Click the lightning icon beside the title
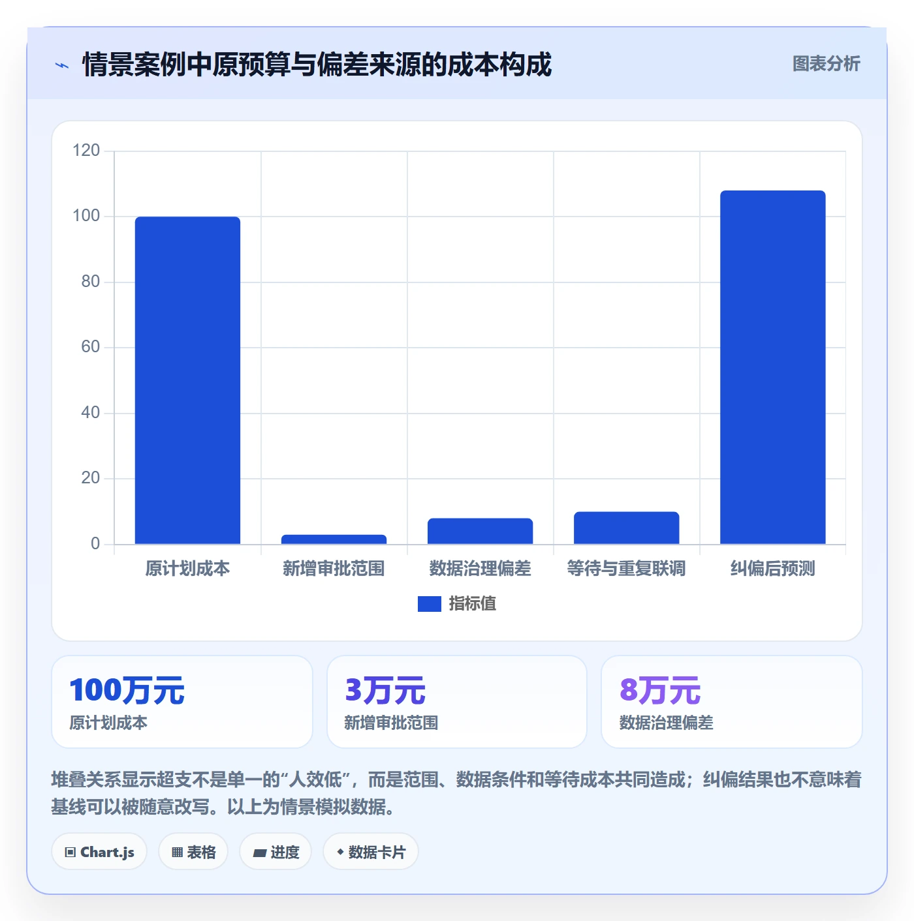Viewport: 914px width, 921px height. pos(62,65)
